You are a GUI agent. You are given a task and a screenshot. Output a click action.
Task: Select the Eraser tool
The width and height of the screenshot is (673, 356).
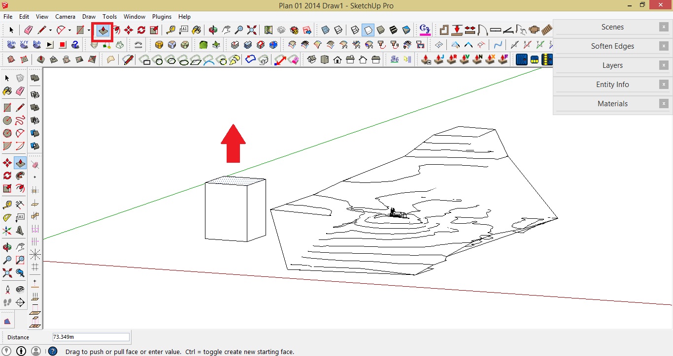[x=29, y=30]
